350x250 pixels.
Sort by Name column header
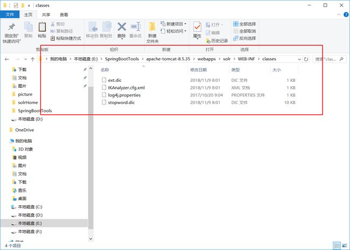143,70
